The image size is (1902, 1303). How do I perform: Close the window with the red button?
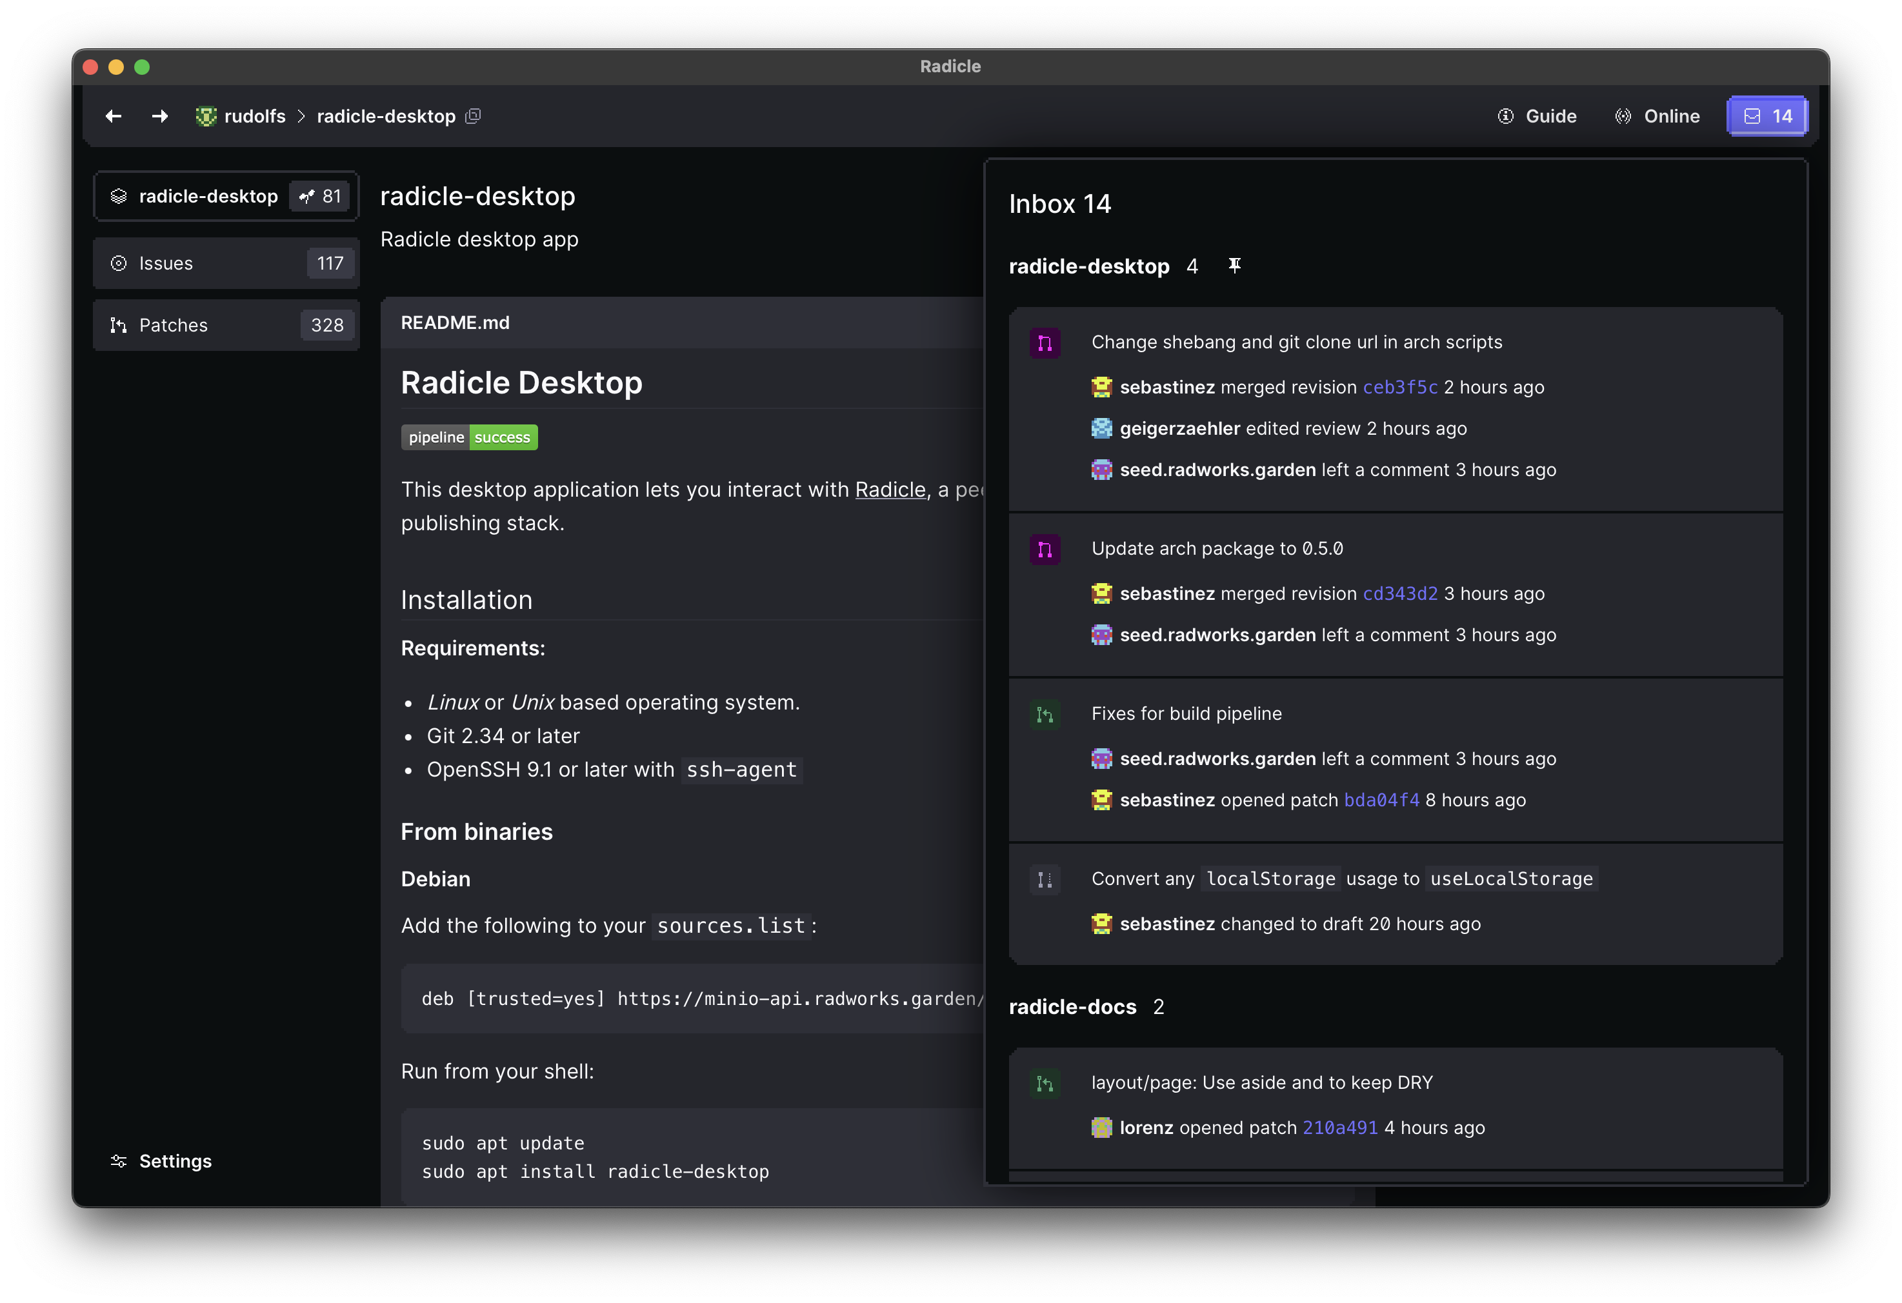point(91,67)
